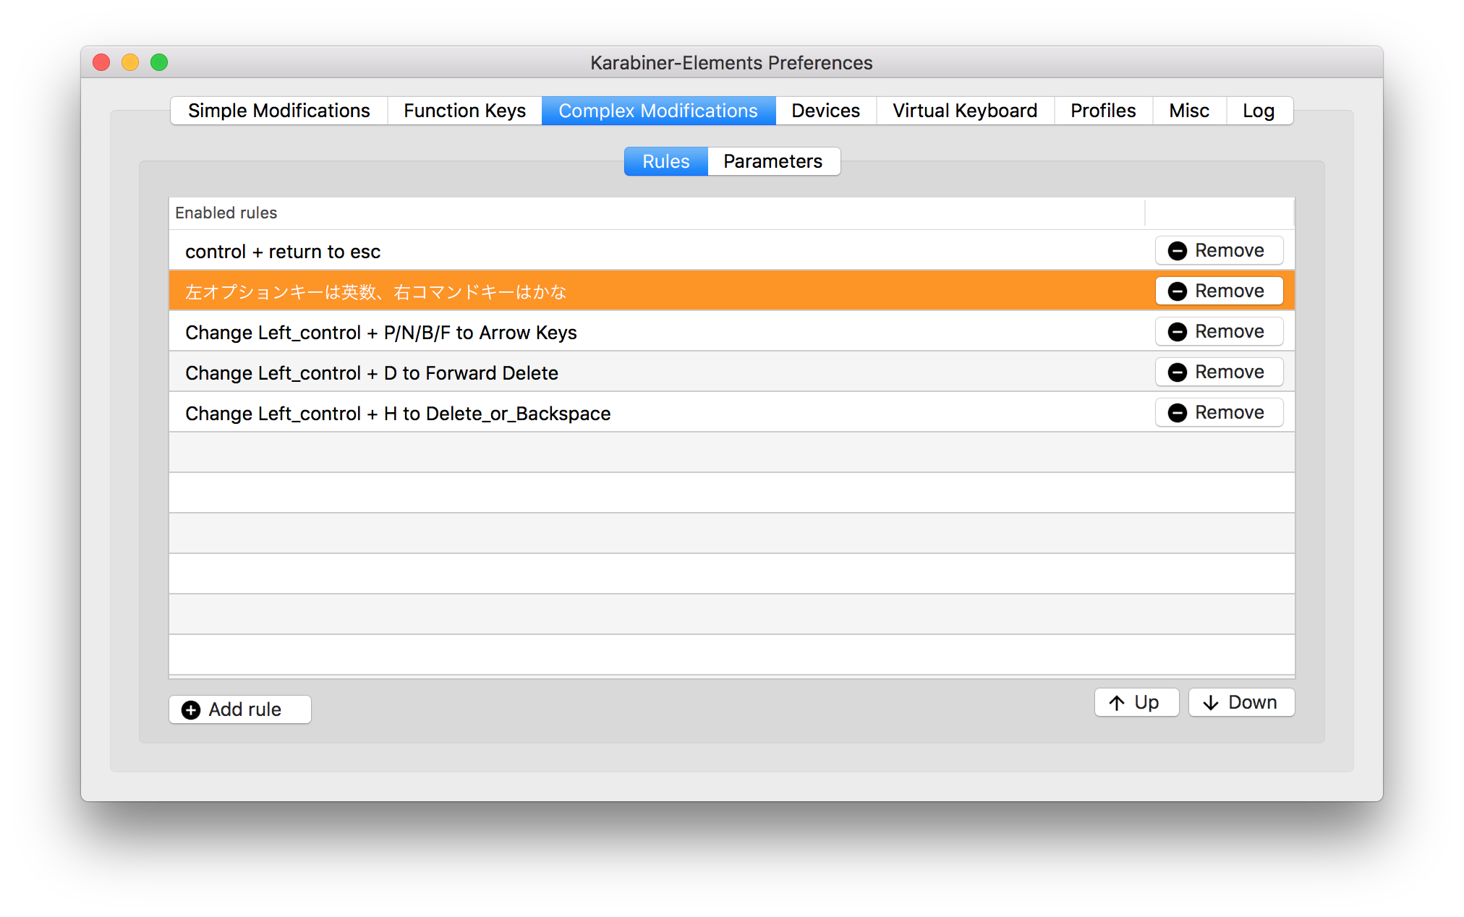Click Remove icon for Arrow Keys rule
The width and height of the screenshot is (1464, 917).
[1175, 332]
